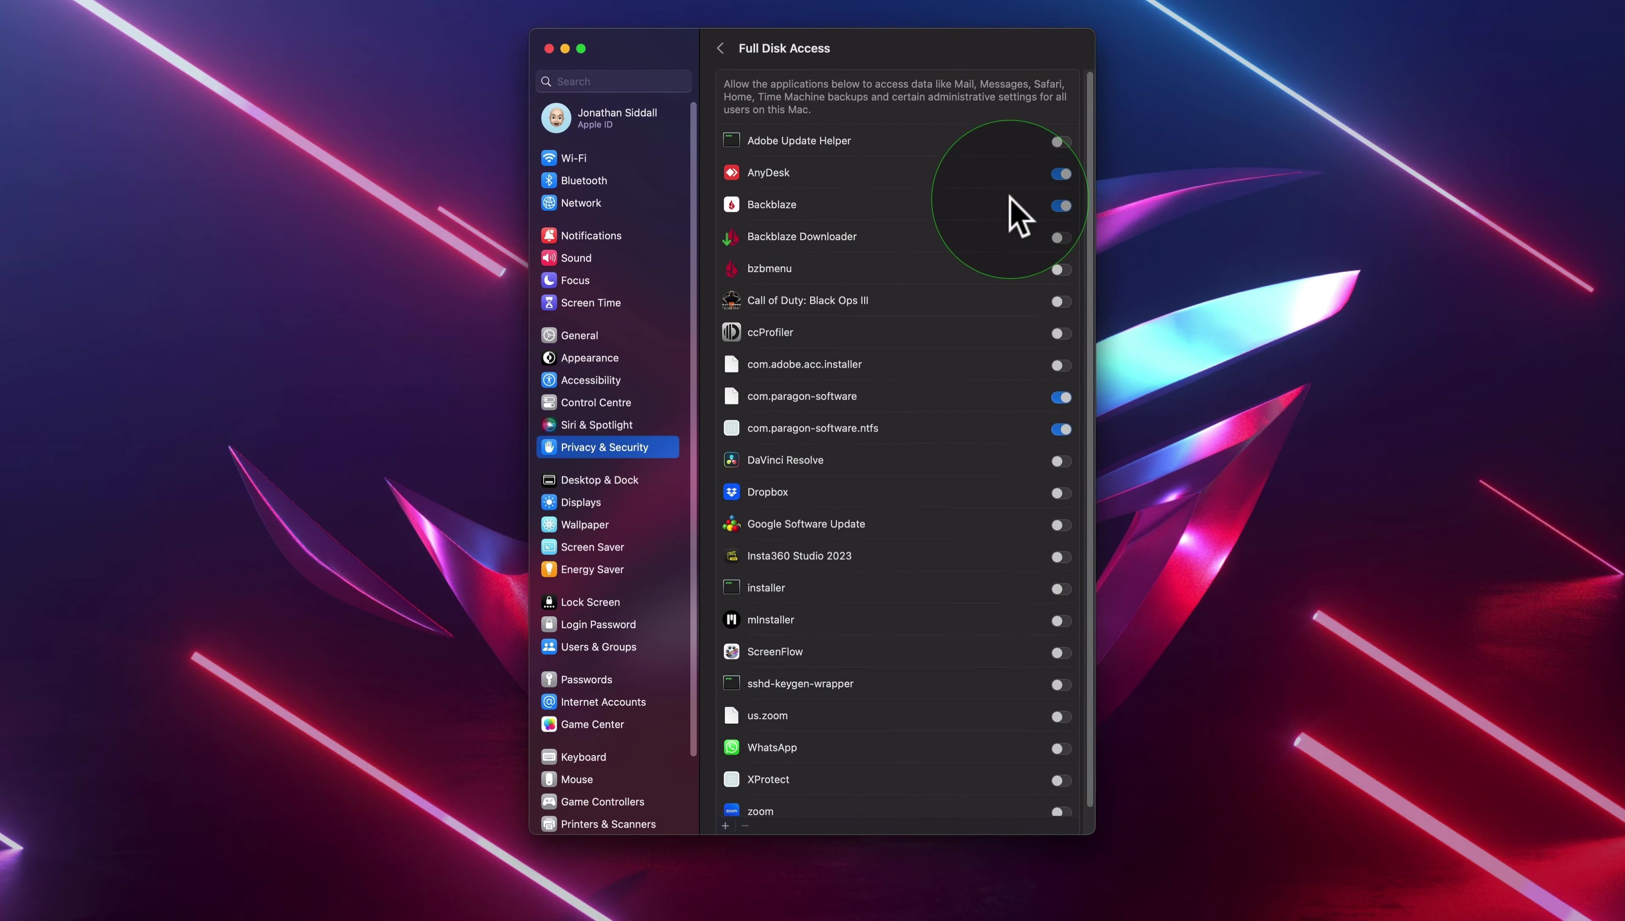Click Control Centre icon
Image resolution: width=1625 pixels, height=921 pixels.
tap(549, 403)
